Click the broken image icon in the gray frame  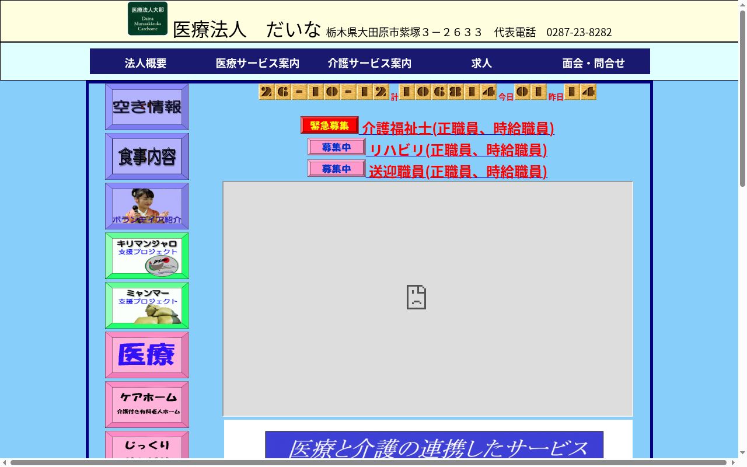tap(416, 297)
